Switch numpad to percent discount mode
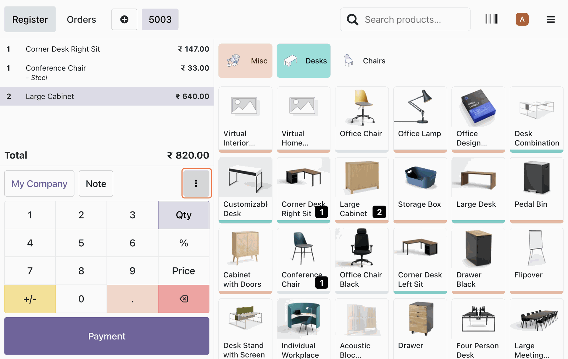This screenshot has height=359, width=568. [184, 243]
